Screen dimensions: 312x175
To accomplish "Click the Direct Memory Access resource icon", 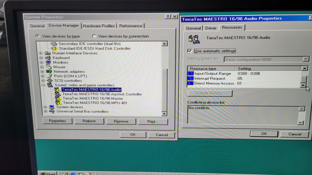I will pyautogui.click(x=190, y=83).
